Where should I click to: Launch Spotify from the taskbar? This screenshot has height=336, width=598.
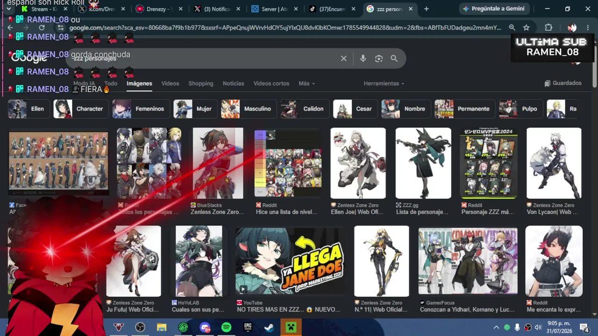(226, 328)
